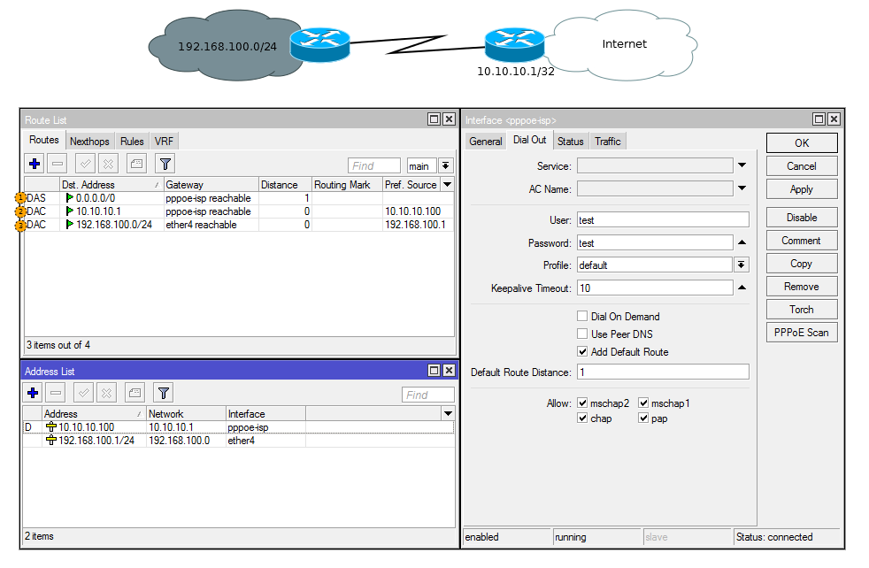Open the filter funnel icon in Address List
Viewport: 869px width, 568px height.
164,393
